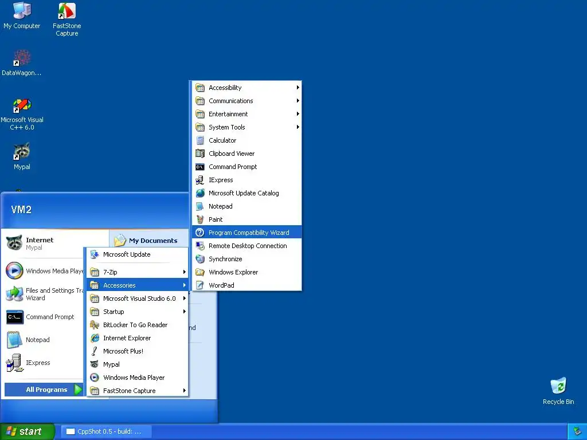Click the Microsoft Visual Studio 6.0 label

click(139, 298)
